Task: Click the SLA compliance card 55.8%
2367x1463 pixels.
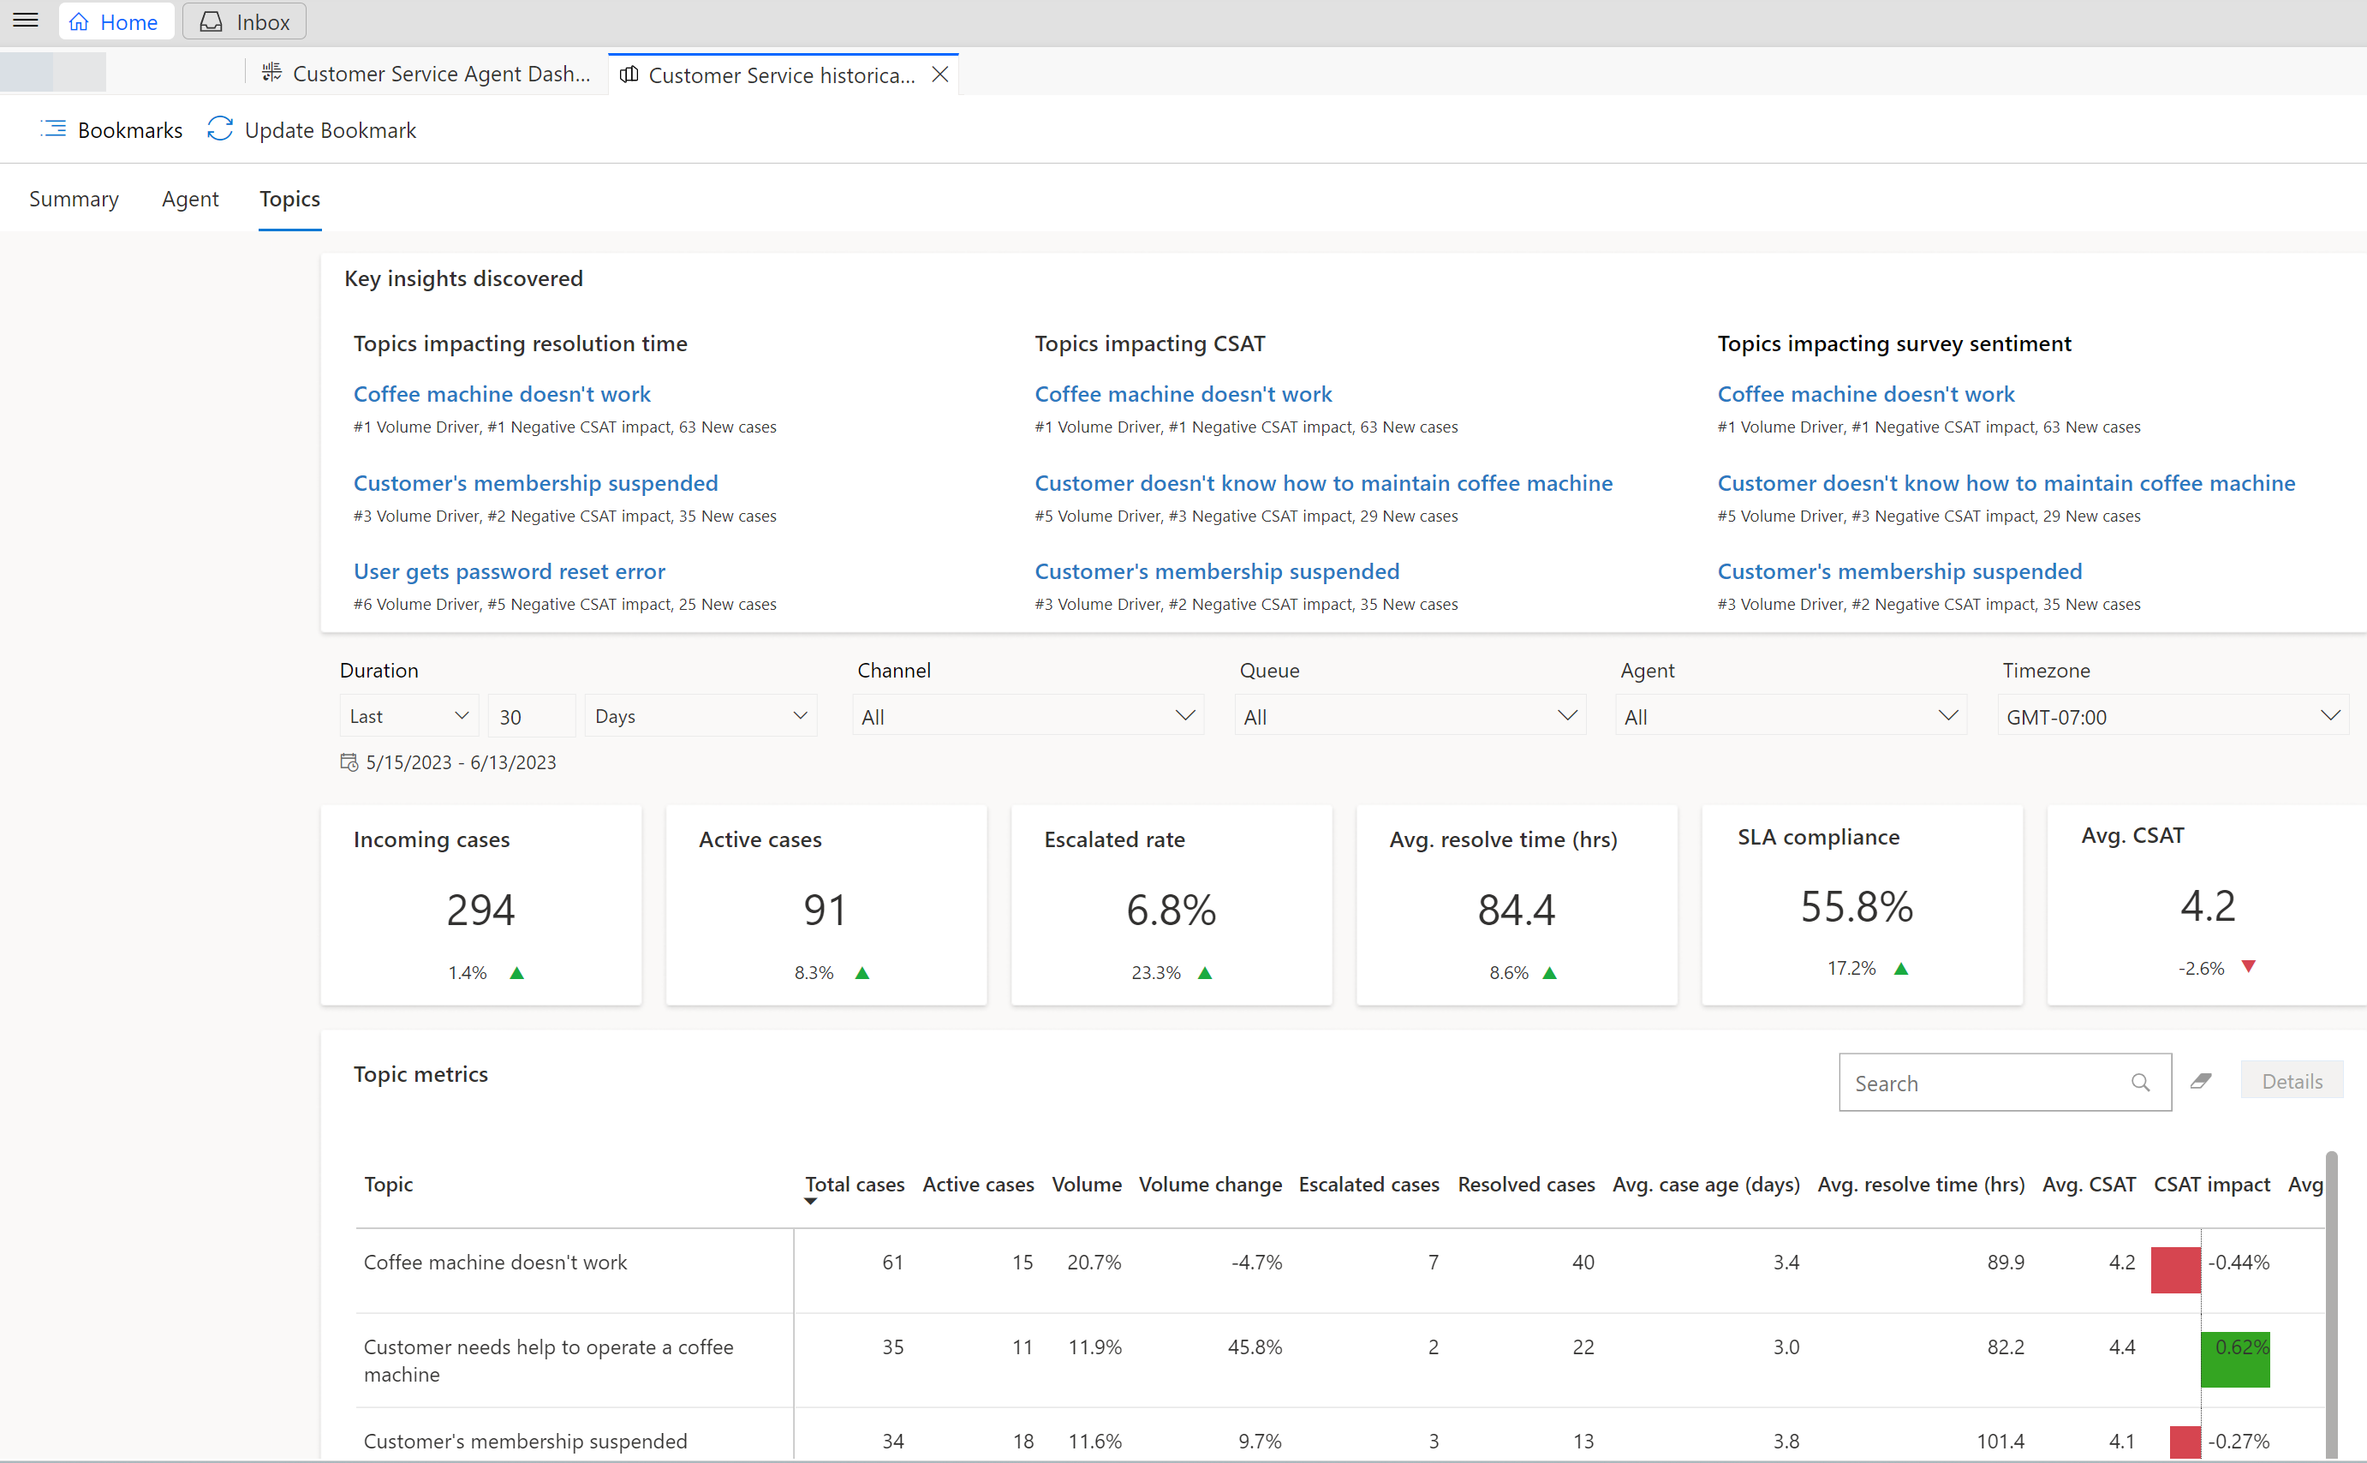Action: [1857, 906]
